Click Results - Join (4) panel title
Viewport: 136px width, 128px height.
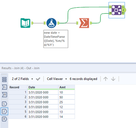tap(20, 68)
